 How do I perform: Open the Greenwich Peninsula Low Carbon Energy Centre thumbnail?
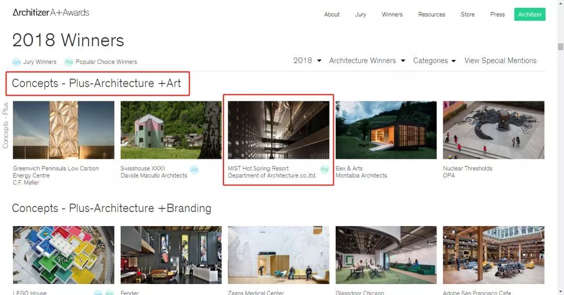click(x=63, y=130)
